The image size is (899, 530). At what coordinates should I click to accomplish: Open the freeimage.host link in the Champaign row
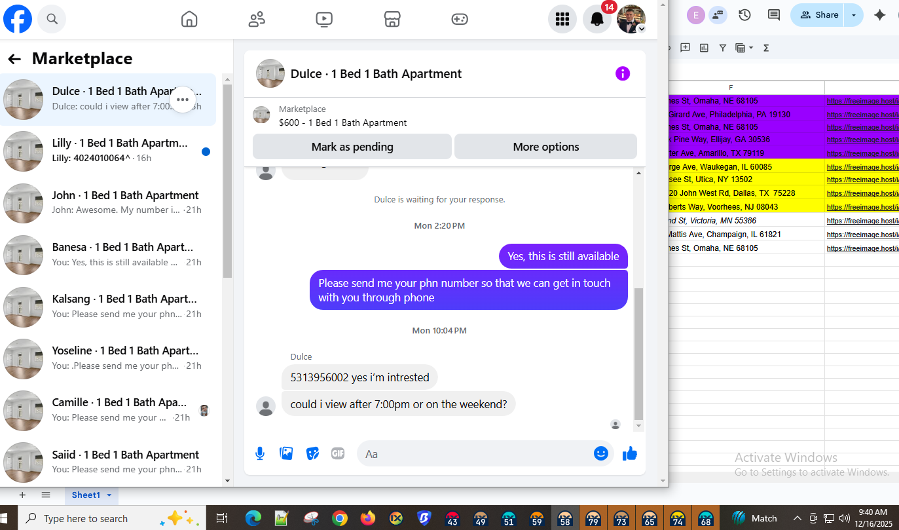click(x=862, y=234)
